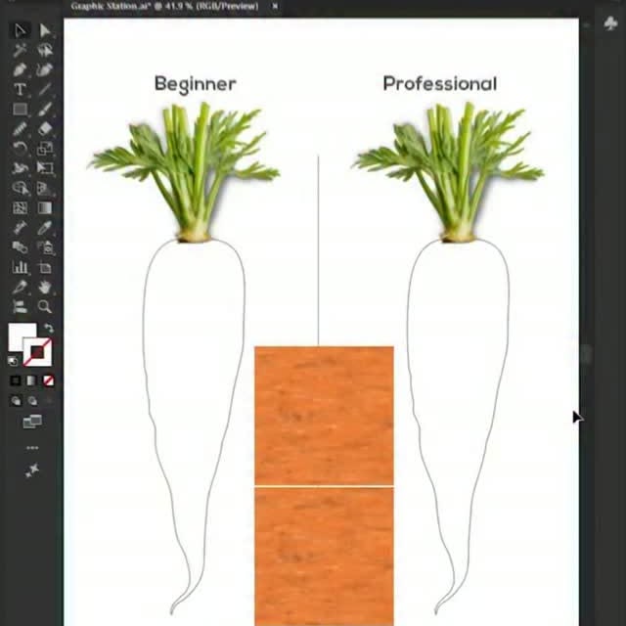Select the Direct Selection tool
626x626 pixels.
(45, 30)
